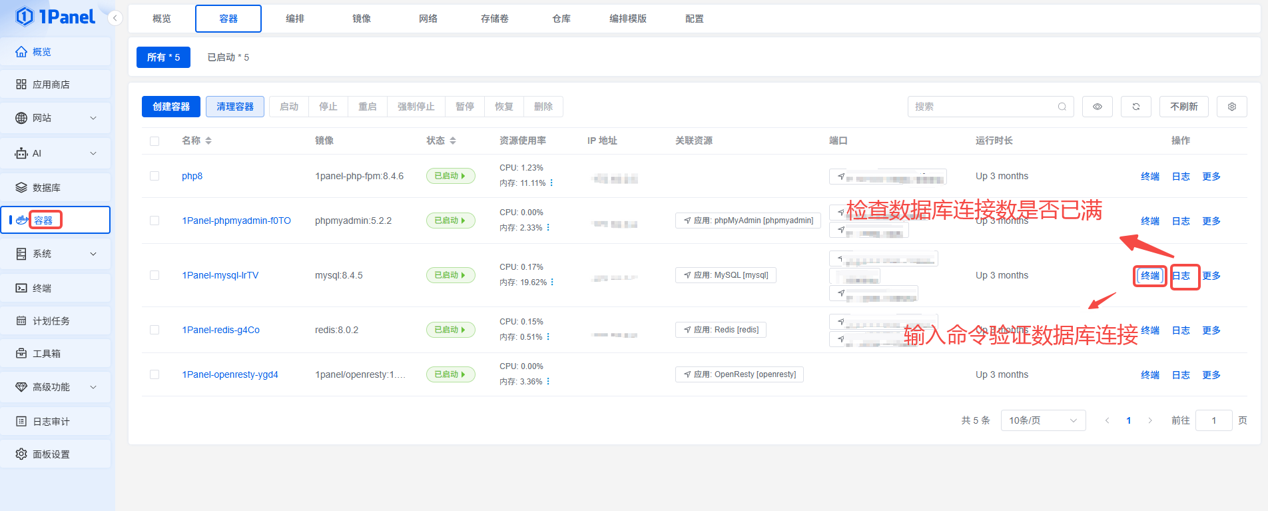Click the eye icon next to search
The width and height of the screenshot is (1268, 511).
tap(1097, 107)
